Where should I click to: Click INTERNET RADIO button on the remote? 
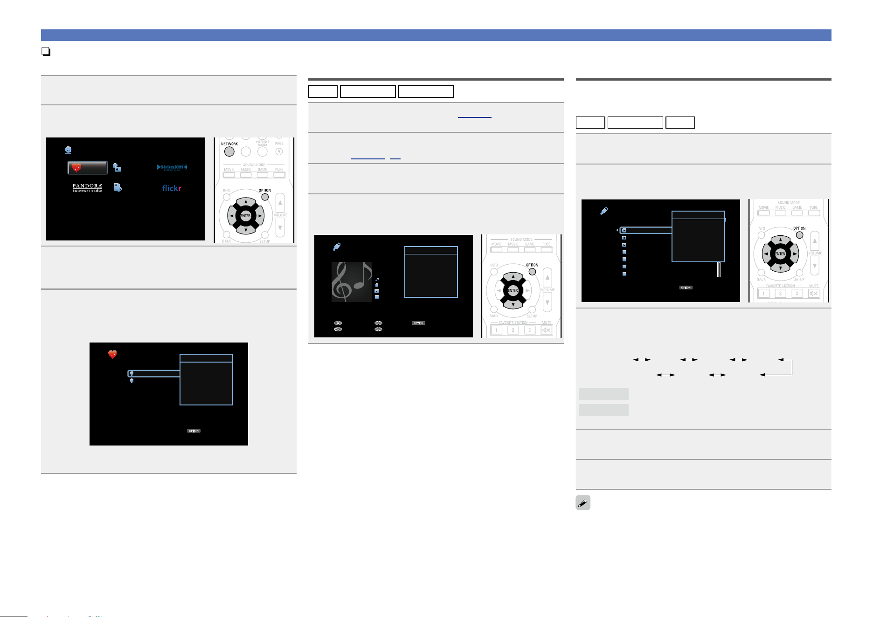tap(263, 151)
